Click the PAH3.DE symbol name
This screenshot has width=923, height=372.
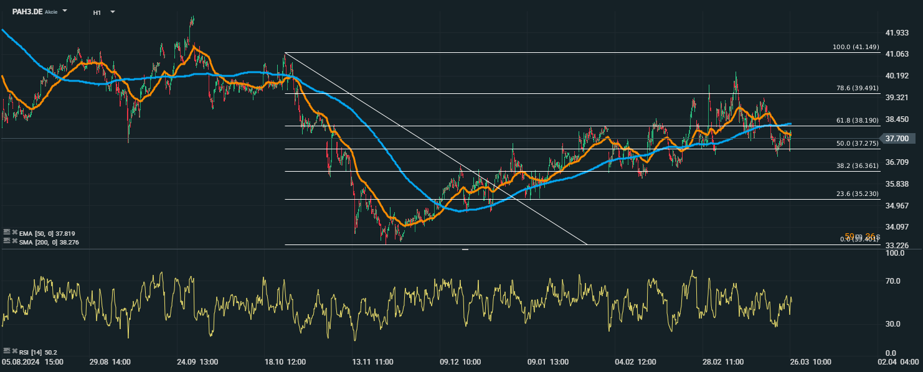point(27,12)
